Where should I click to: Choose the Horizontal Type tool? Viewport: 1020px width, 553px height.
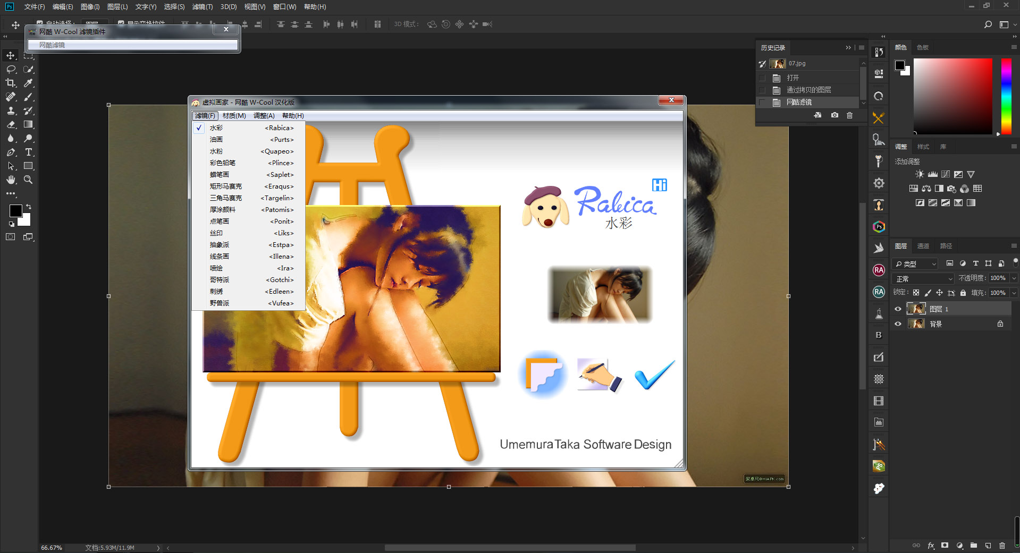tap(29, 152)
